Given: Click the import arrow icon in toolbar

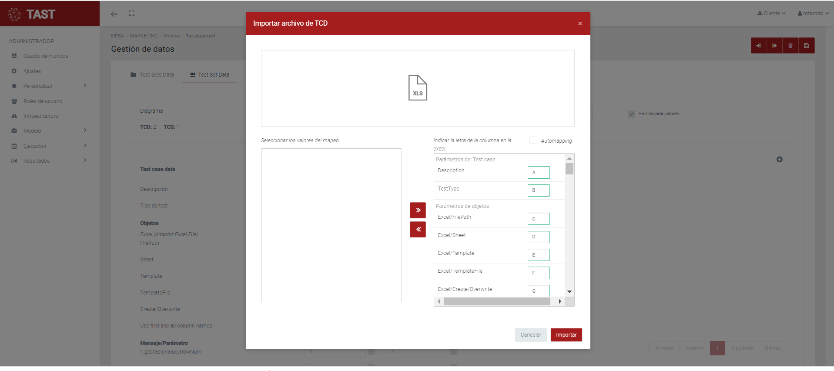Looking at the screenshot, I should pos(758,46).
